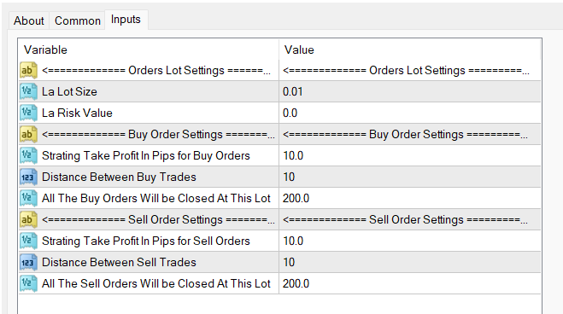
Task: Select the string icon for Buy Order Settings
Action: [x=28, y=134]
